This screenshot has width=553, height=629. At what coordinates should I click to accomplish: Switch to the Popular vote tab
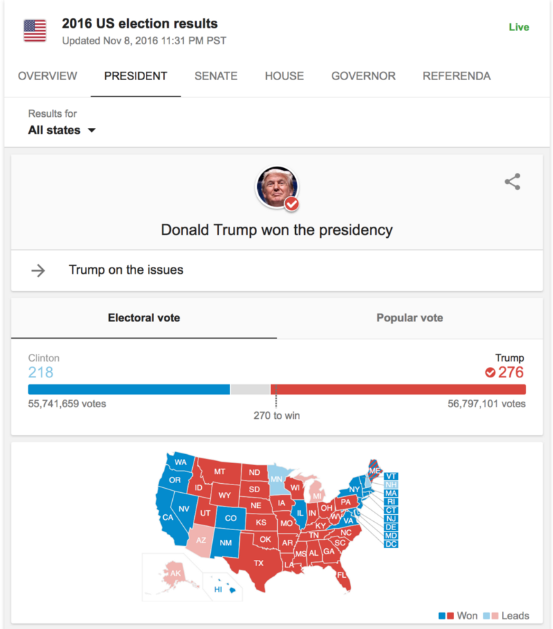tap(410, 318)
